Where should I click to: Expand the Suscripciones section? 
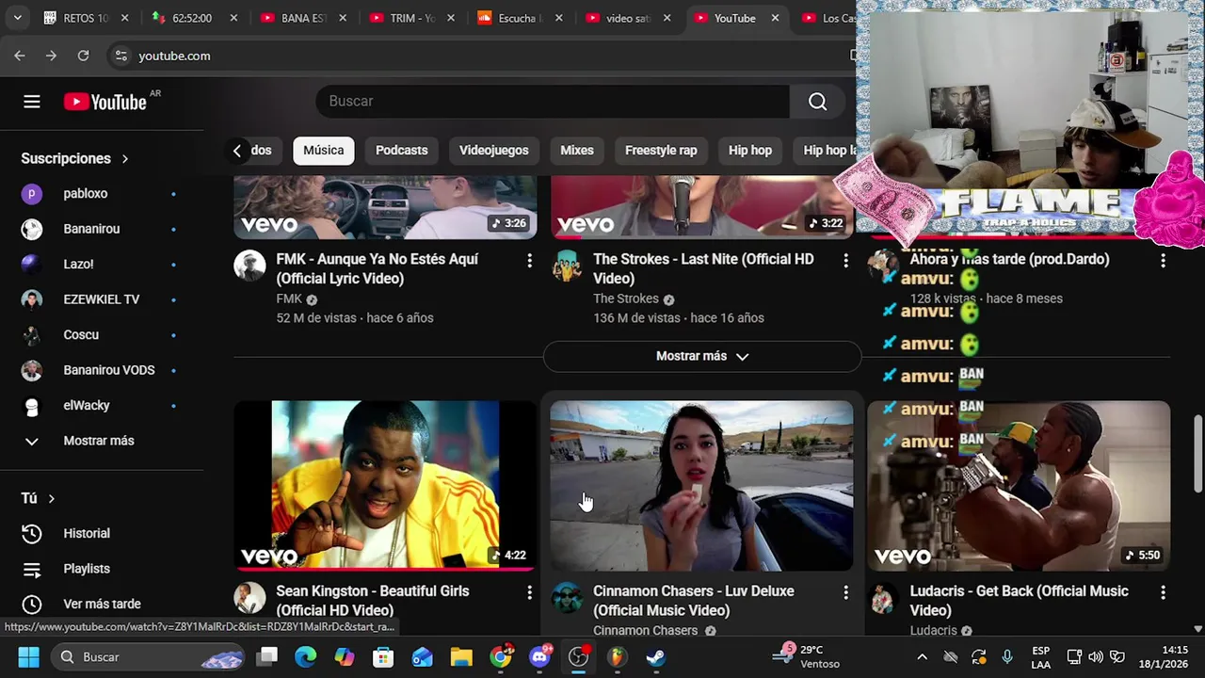pyautogui.click(x=74, y=158)
